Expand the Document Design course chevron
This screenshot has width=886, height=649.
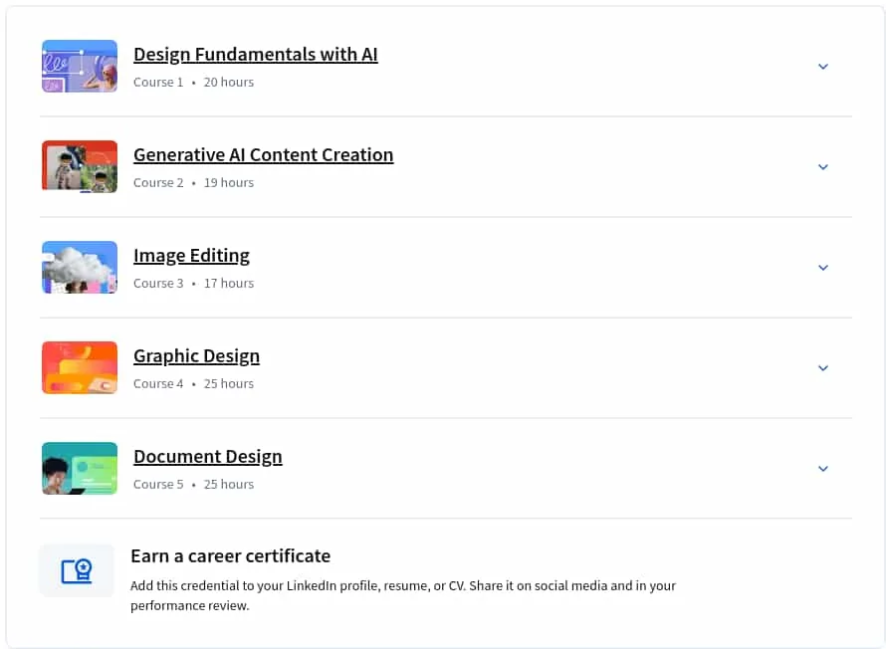pyautogui.click(x=823, y=469)
